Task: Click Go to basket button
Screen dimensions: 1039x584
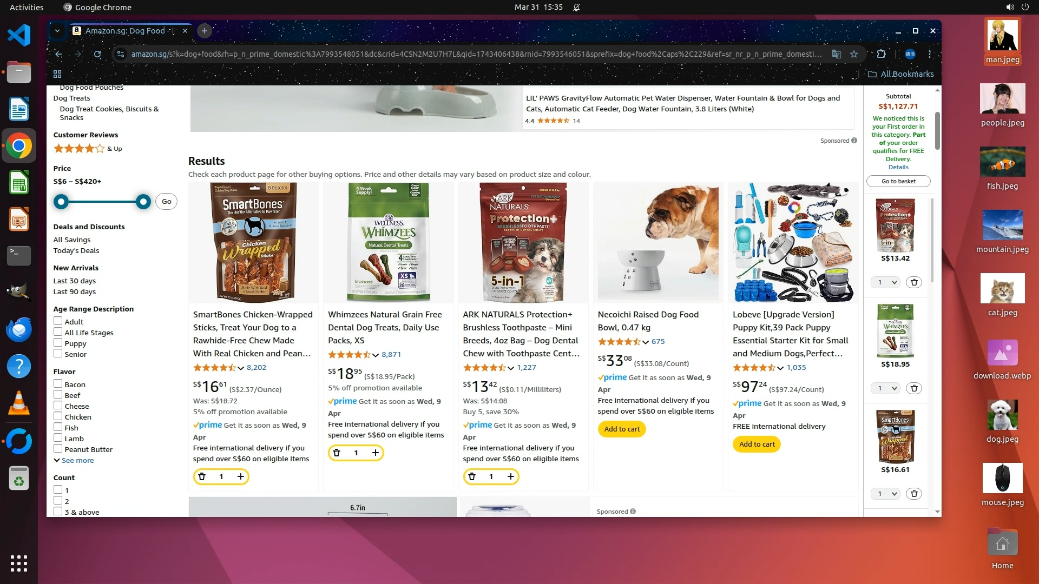Action: [x=898, y=181]
